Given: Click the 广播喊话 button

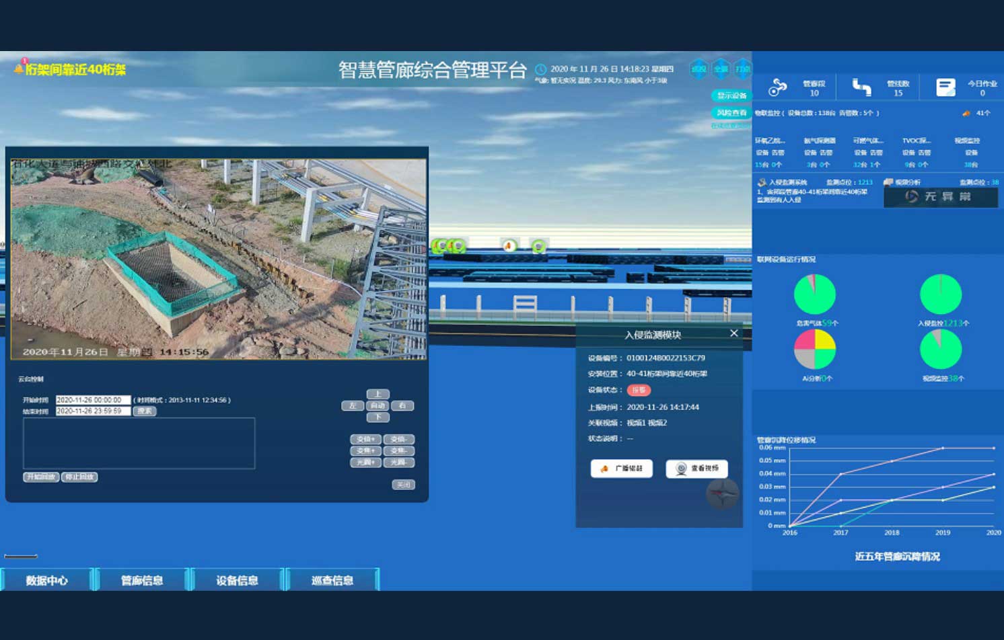Looking at the screenshot, I should [x=621, y=468].
